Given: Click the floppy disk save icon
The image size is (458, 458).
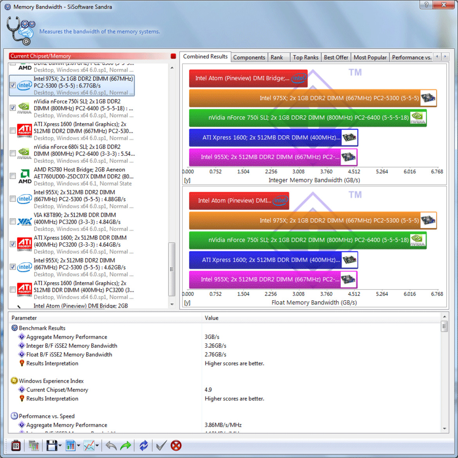Looking at the screenshot, I should [51, 445].
